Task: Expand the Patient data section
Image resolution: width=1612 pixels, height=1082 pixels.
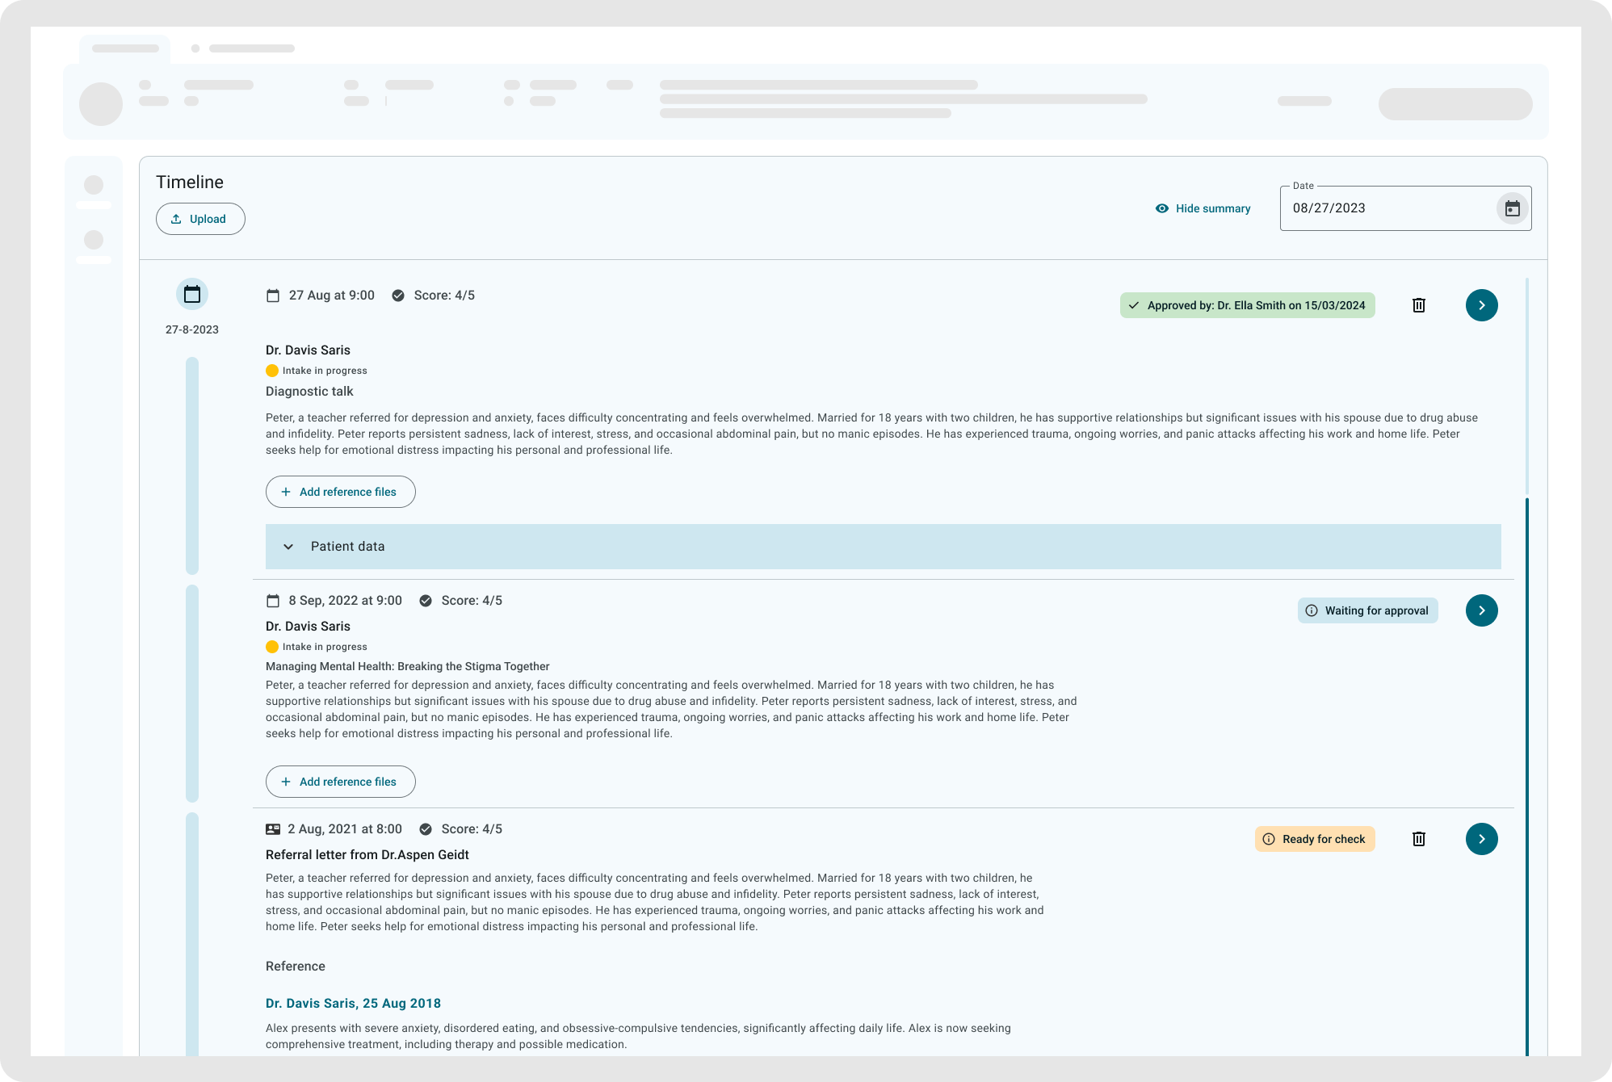Action: [x=288, y=546]
